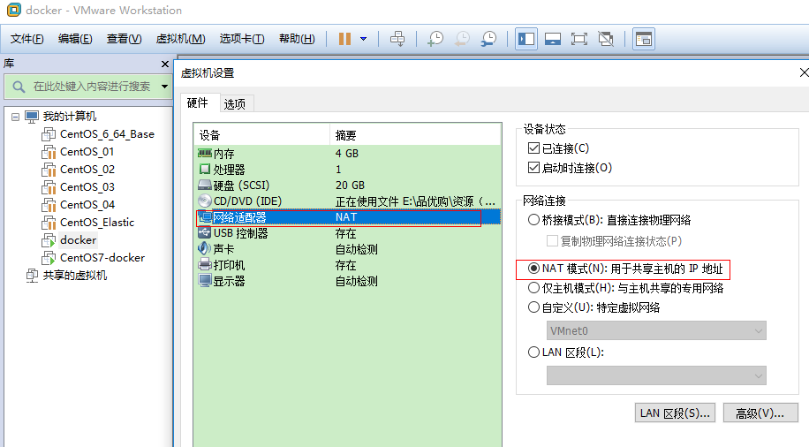
Task: Click the LAN 区段(S)... button
Action: pos(675,413)
